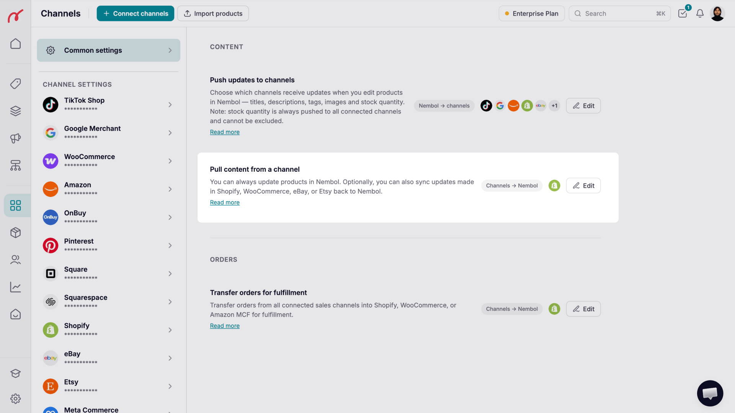The image size is (735, 413).
Task: Open the megaphone marketing sidebar icon
Action: coord(15,138)
